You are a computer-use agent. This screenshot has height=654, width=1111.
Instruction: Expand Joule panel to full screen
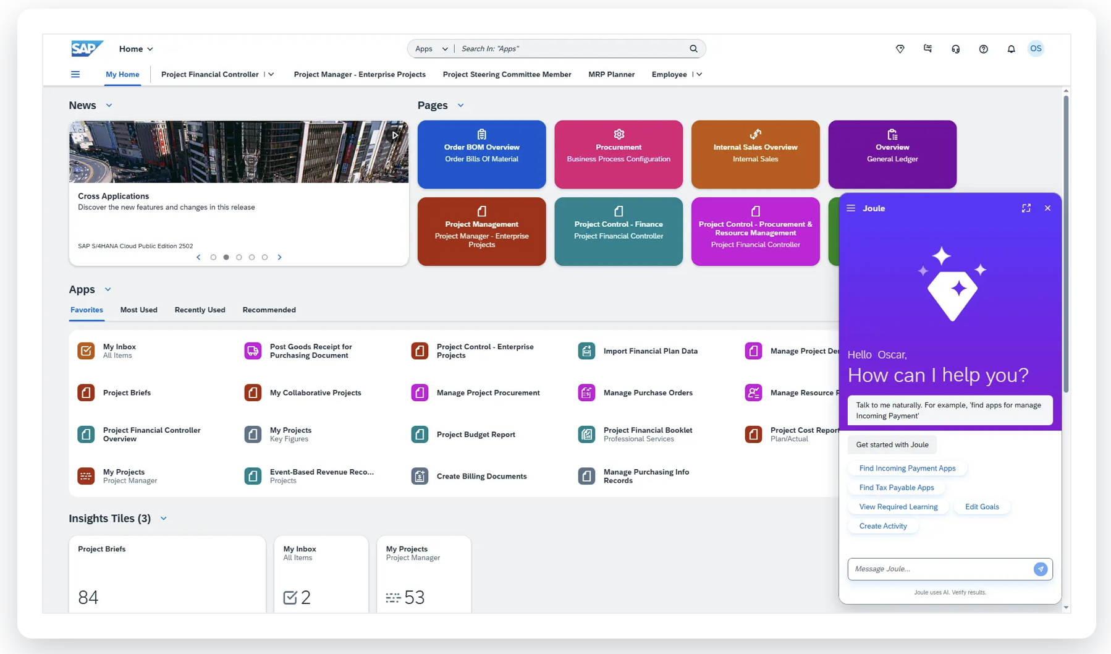1026,208
